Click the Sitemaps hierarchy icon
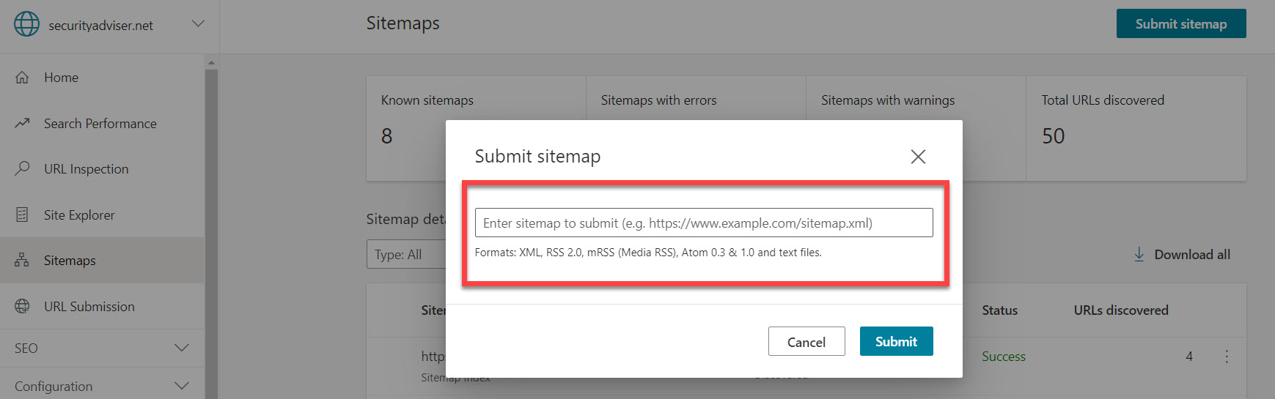The image size is (1275, 399). tap(22, 261)
